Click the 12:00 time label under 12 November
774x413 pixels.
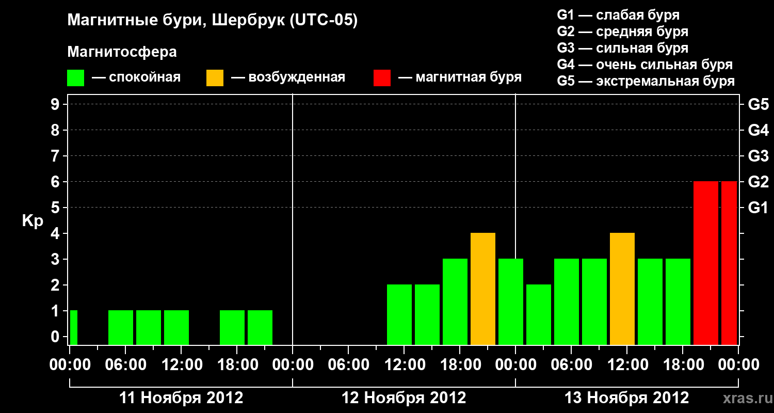(404, 365)
